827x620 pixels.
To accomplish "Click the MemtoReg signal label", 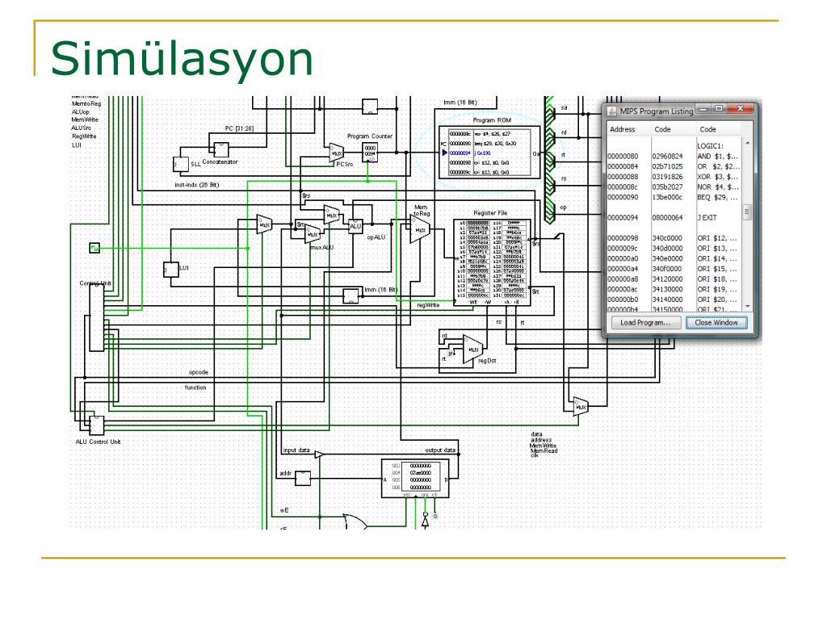I will coord(86,104).
